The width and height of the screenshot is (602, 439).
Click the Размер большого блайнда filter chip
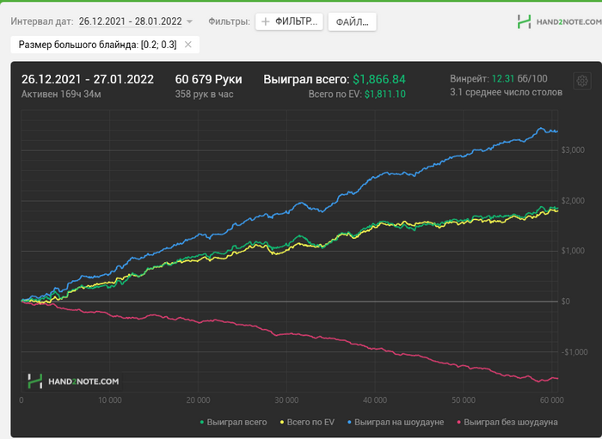pos(105,45)
